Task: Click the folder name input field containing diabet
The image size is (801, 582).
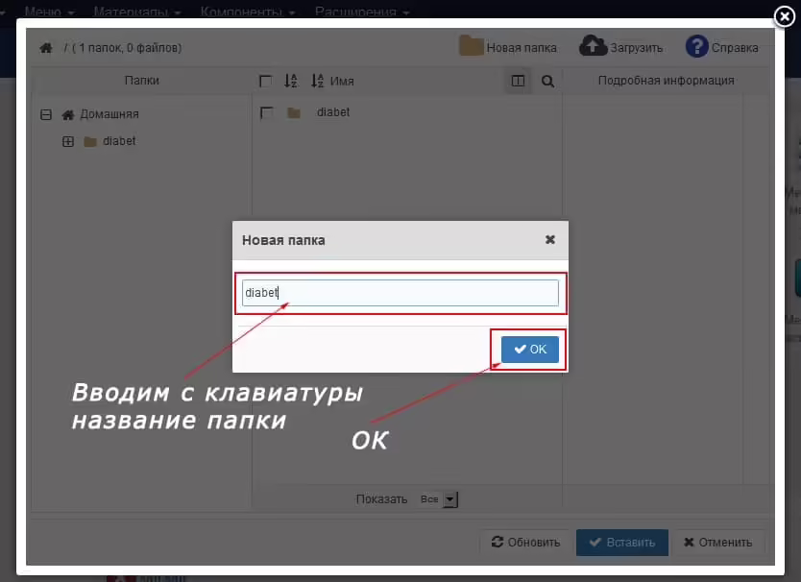Action: pyautogui.click(x=400, y=293)
